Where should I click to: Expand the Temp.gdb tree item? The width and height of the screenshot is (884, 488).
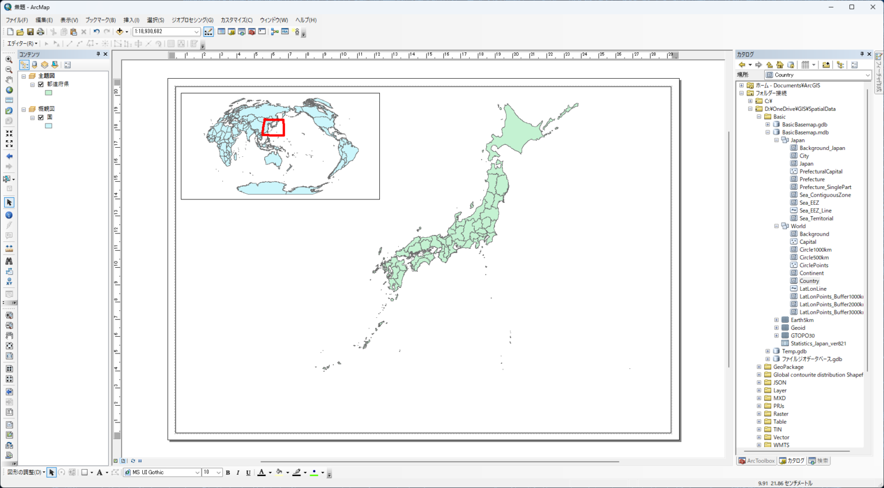click(x=767, y=351)
